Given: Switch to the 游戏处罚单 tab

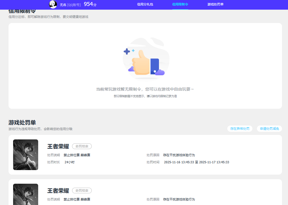Looking at the screenshot, I should coord(215,4).
